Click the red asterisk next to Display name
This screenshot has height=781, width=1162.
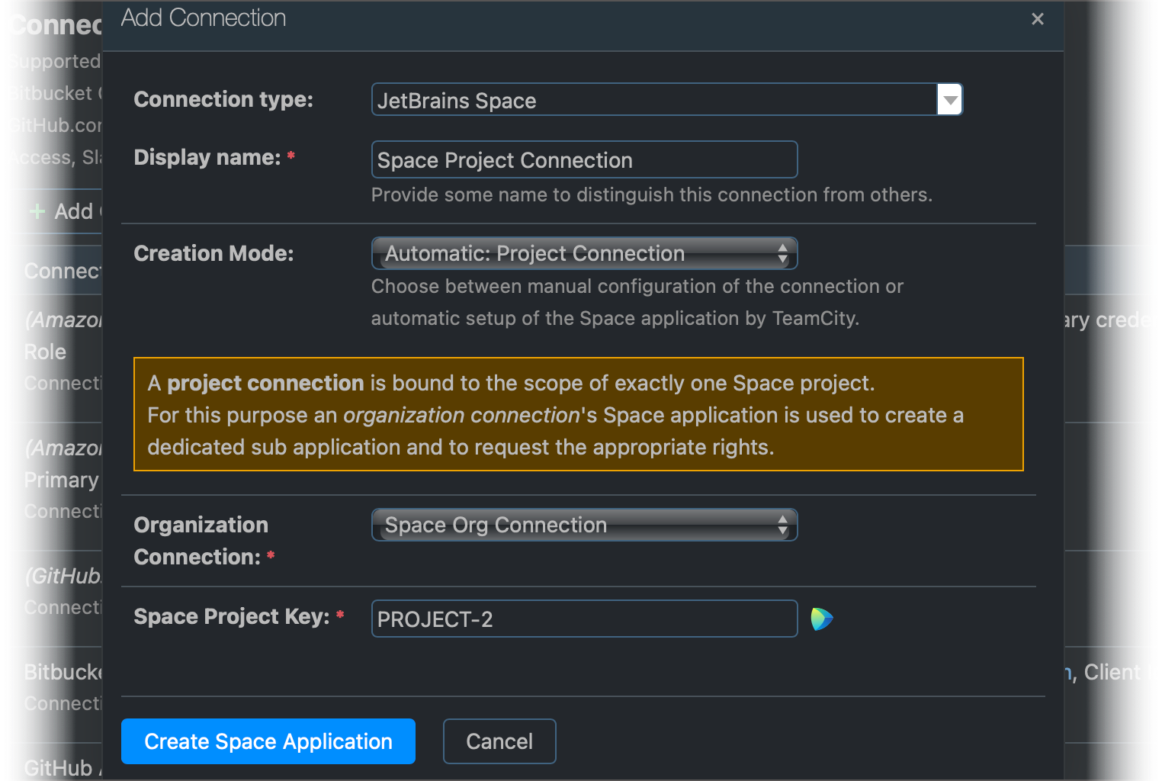tap(290, 155)
